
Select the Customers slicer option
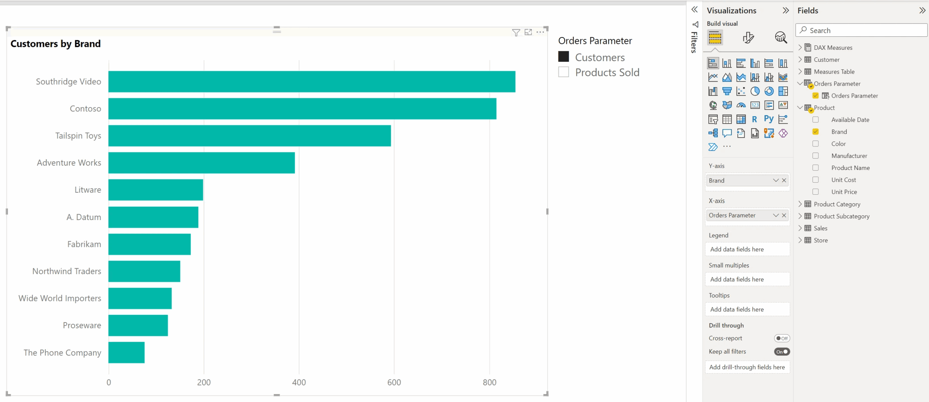coord(563,57)
